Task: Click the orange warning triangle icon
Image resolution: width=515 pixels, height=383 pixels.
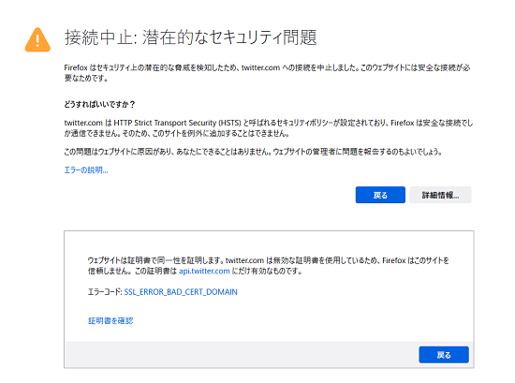Action: (x=37, y=39)
